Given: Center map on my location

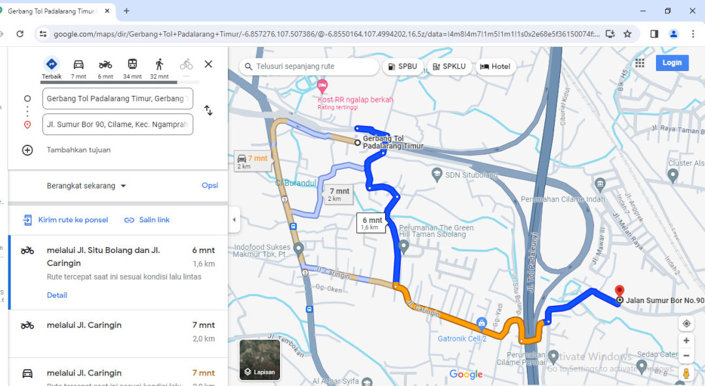Looking at the screenshot, I should [x=686, y=324].
